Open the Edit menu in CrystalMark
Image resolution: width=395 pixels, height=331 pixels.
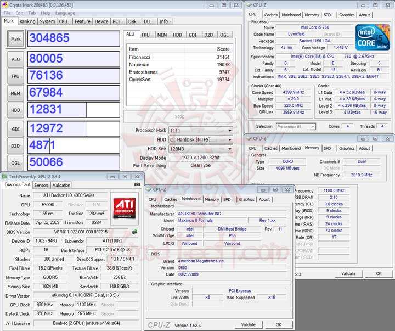(x=19, y=13)
